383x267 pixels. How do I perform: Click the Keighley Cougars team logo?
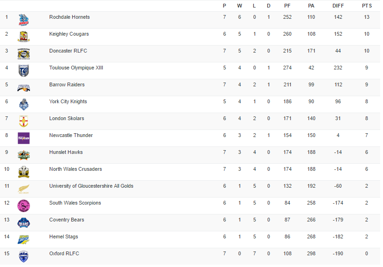(24, 37)
